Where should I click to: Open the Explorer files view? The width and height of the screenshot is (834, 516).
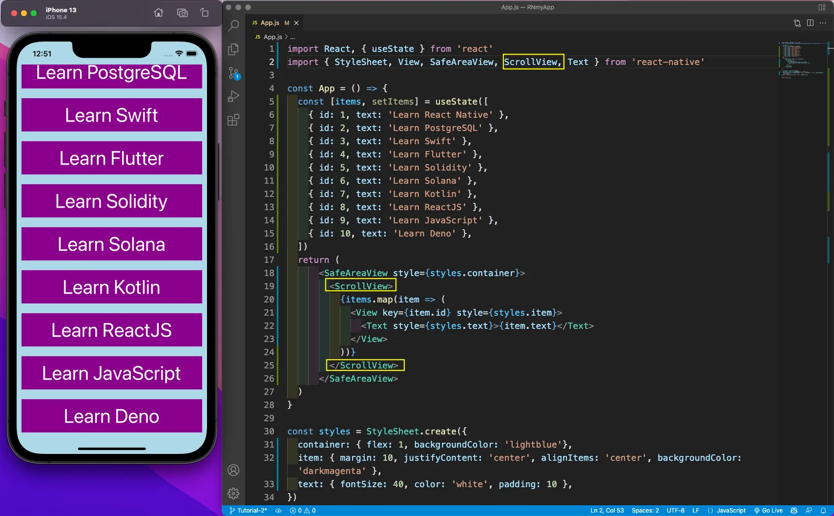pyautogui.click(x=233, y=49)
